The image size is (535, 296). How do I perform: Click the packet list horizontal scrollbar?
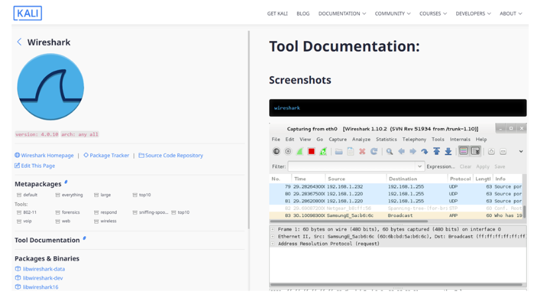[x=350, y=221]
